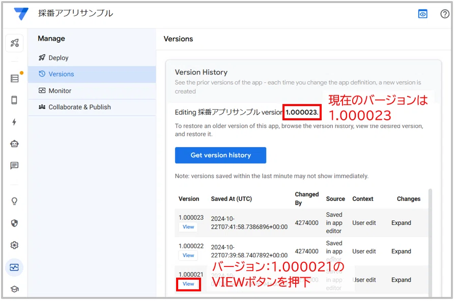Open the Security shield icon
Screen dimensions: 455x301
tap(14, 223)
